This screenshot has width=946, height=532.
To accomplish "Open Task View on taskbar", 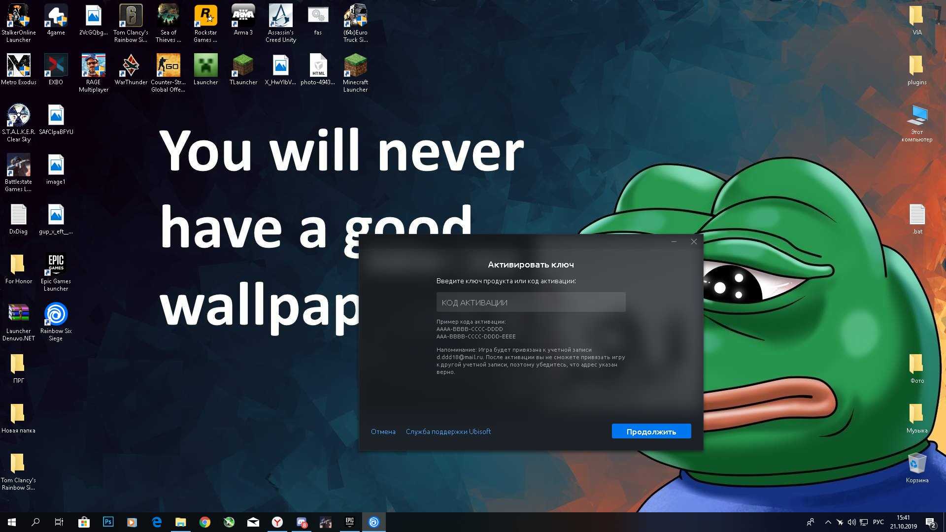I will coord(59,522).
